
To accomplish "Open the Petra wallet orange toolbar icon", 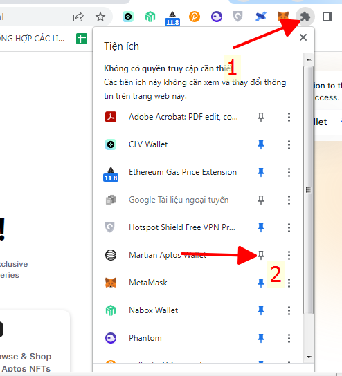I will tap(195, 17).
